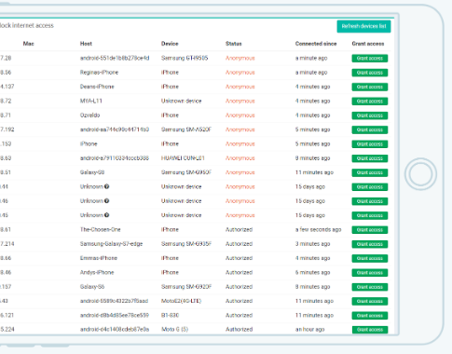This screenshot has width=452, height=354.
Task: Click the help icon beside Unknown host ending .46
Action: pyautogui.click(x=106, y=201)
